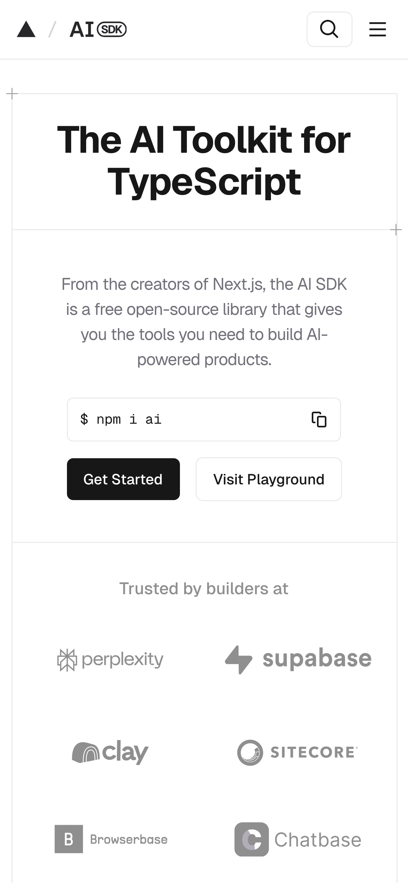Click the Sitecore circular logo icon
The height and width of the screenshot is (883, 408).
coord(250,753)
